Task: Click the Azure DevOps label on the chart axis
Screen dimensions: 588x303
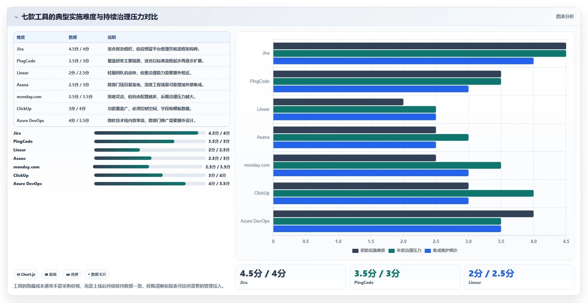Action: (255, 221)
